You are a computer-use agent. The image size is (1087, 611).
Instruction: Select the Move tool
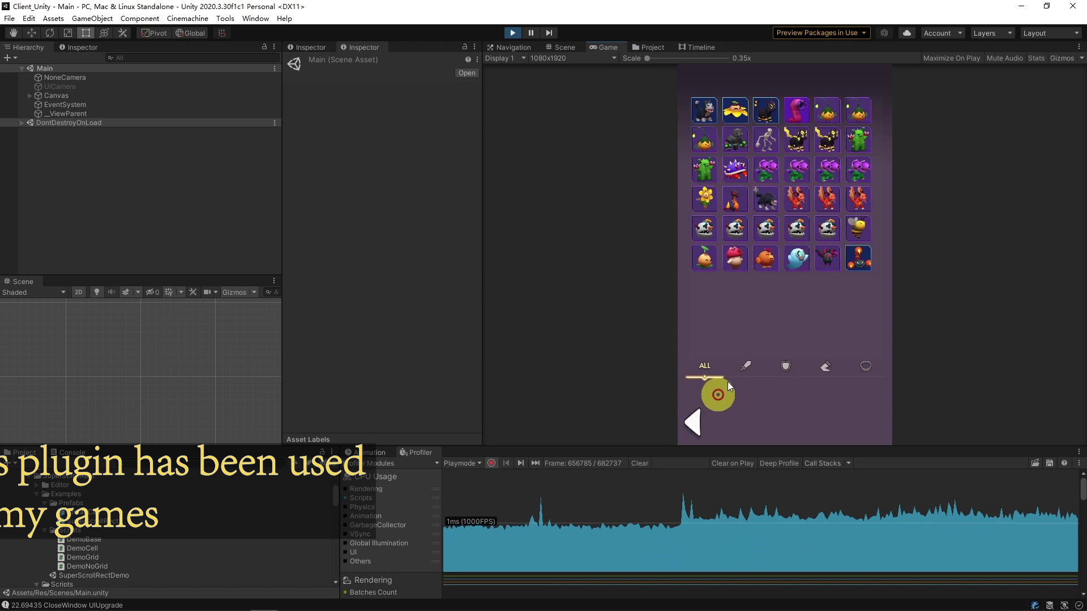[x=32, y=33]
